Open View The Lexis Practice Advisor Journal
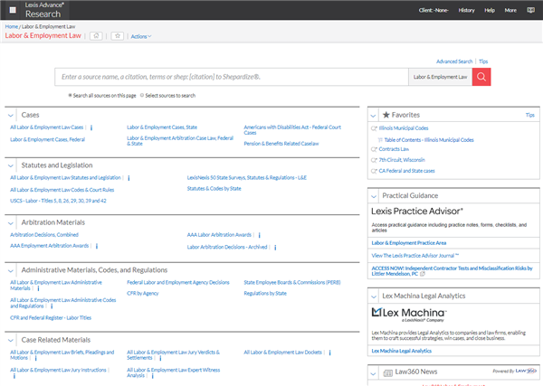Viewport: 543px width, 386px height. (414, 256)
